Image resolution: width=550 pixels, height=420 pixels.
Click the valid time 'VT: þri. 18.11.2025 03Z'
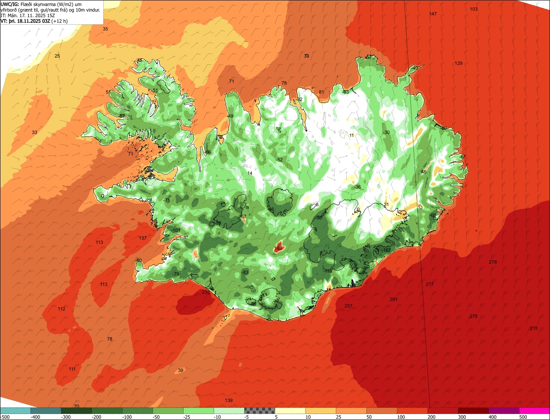click(x=25, y=21)
